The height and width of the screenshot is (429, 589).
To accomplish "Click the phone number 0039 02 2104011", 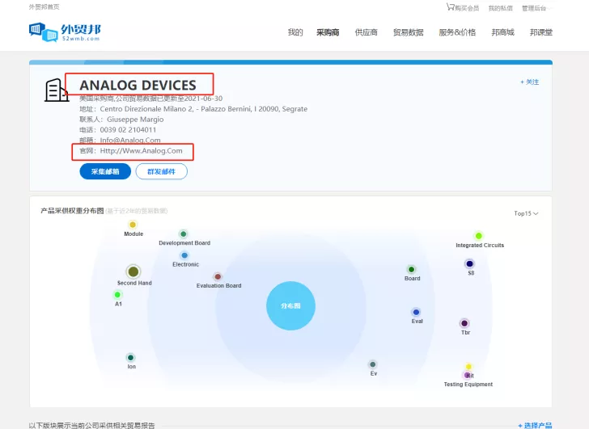I will tap(128, 130).
